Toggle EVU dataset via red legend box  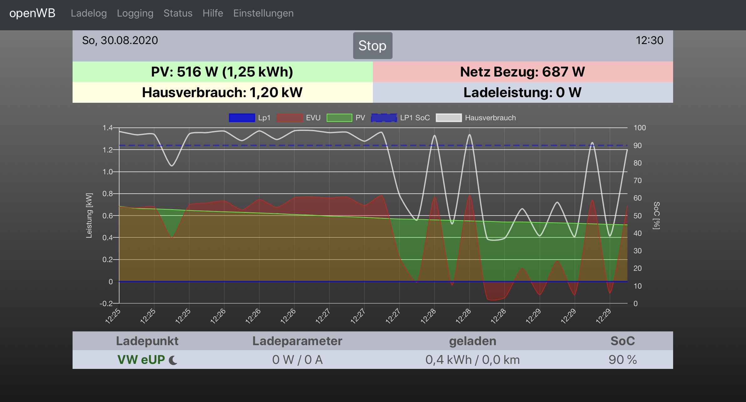[290, 118]
